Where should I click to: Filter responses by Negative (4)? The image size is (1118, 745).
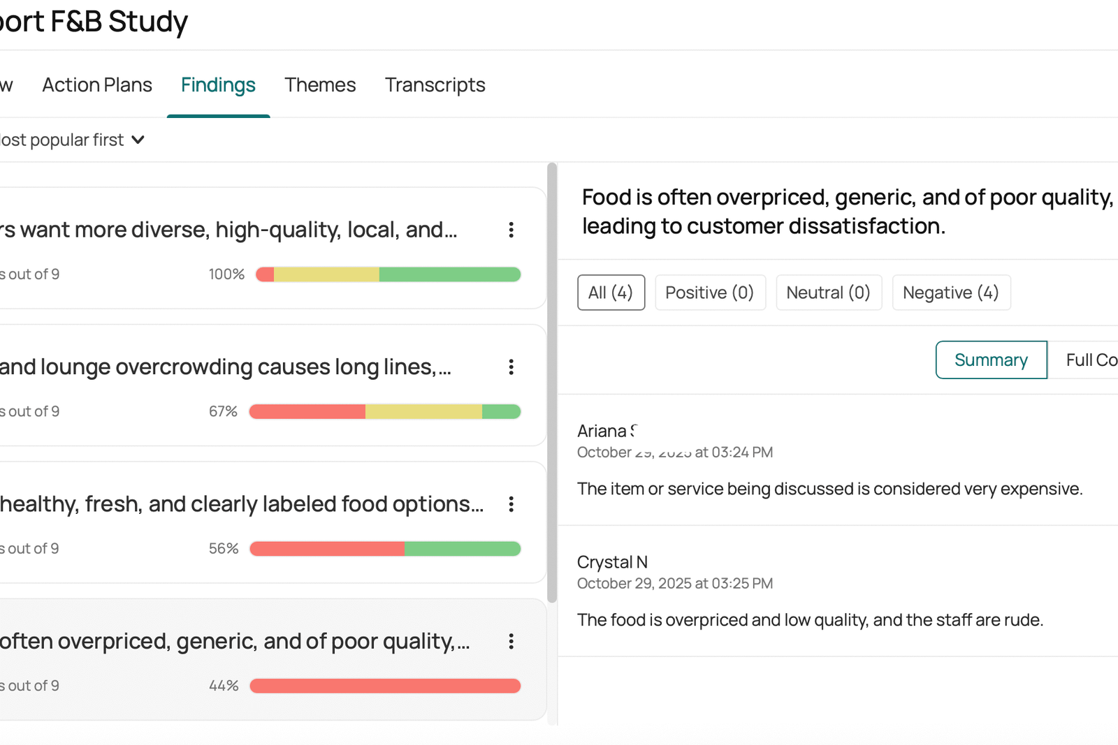(950, 293)
